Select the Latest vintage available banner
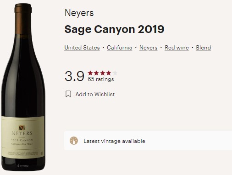Image resolution: width=232 pixels, height=175 pixels. (x=148, y=141)
